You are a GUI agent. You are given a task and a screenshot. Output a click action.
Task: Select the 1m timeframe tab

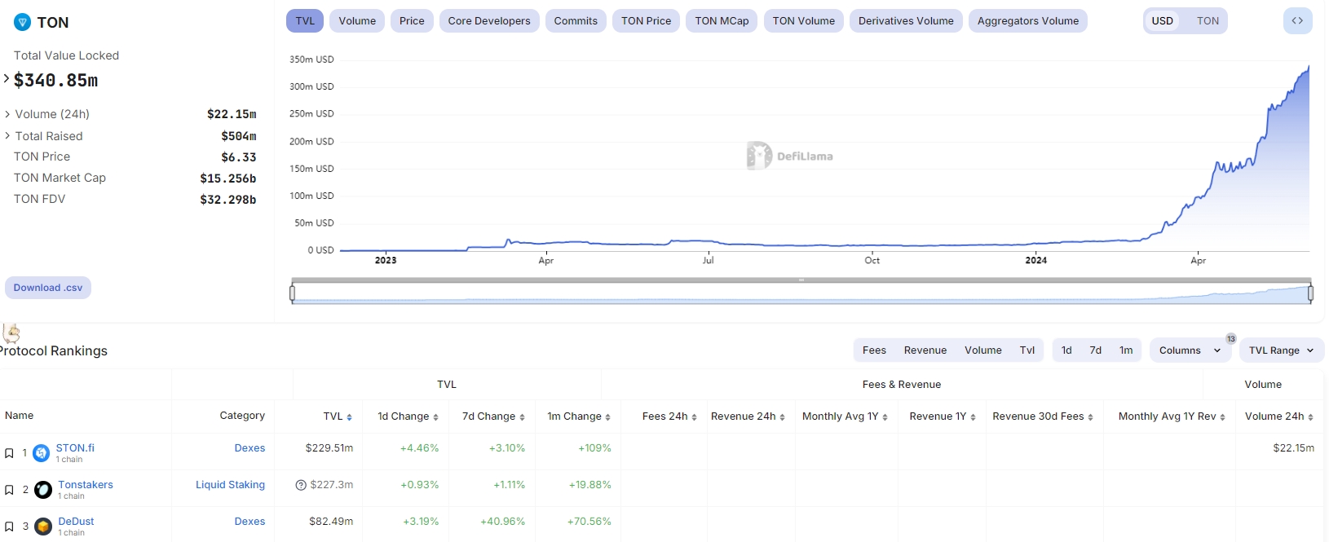pos(1126,350)
